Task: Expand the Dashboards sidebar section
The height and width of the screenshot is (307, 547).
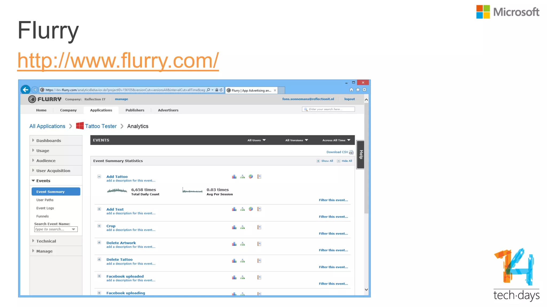Action: point(56,140)
